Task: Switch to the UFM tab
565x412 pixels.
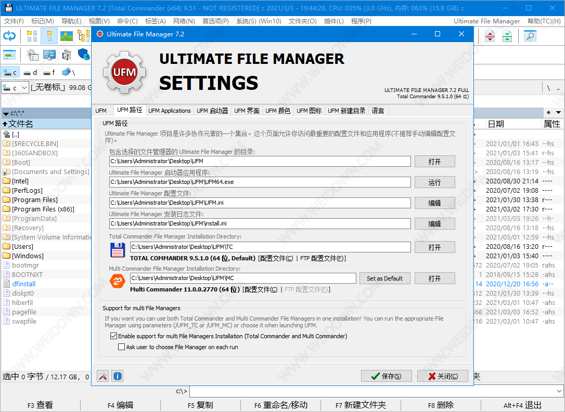Action: click(x=101, y=111)
